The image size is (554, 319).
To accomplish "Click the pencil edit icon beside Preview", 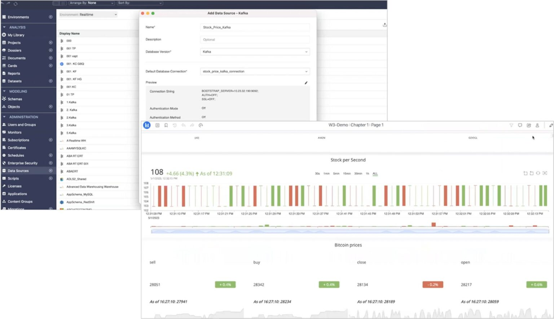I will click(306, 83).
